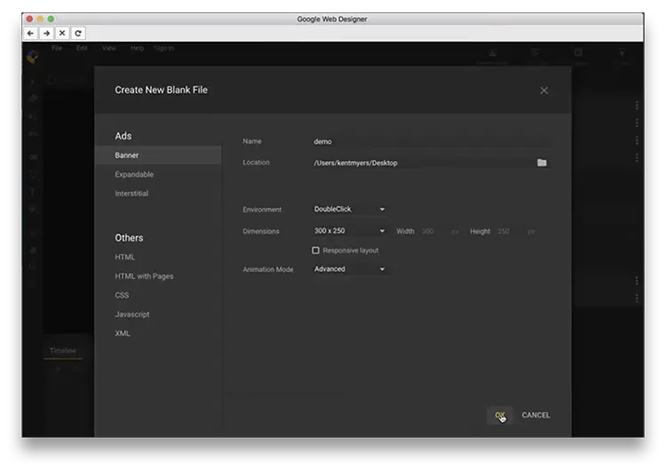
Task: Choose HTML with Pages file type
Action: click(144, 276)
